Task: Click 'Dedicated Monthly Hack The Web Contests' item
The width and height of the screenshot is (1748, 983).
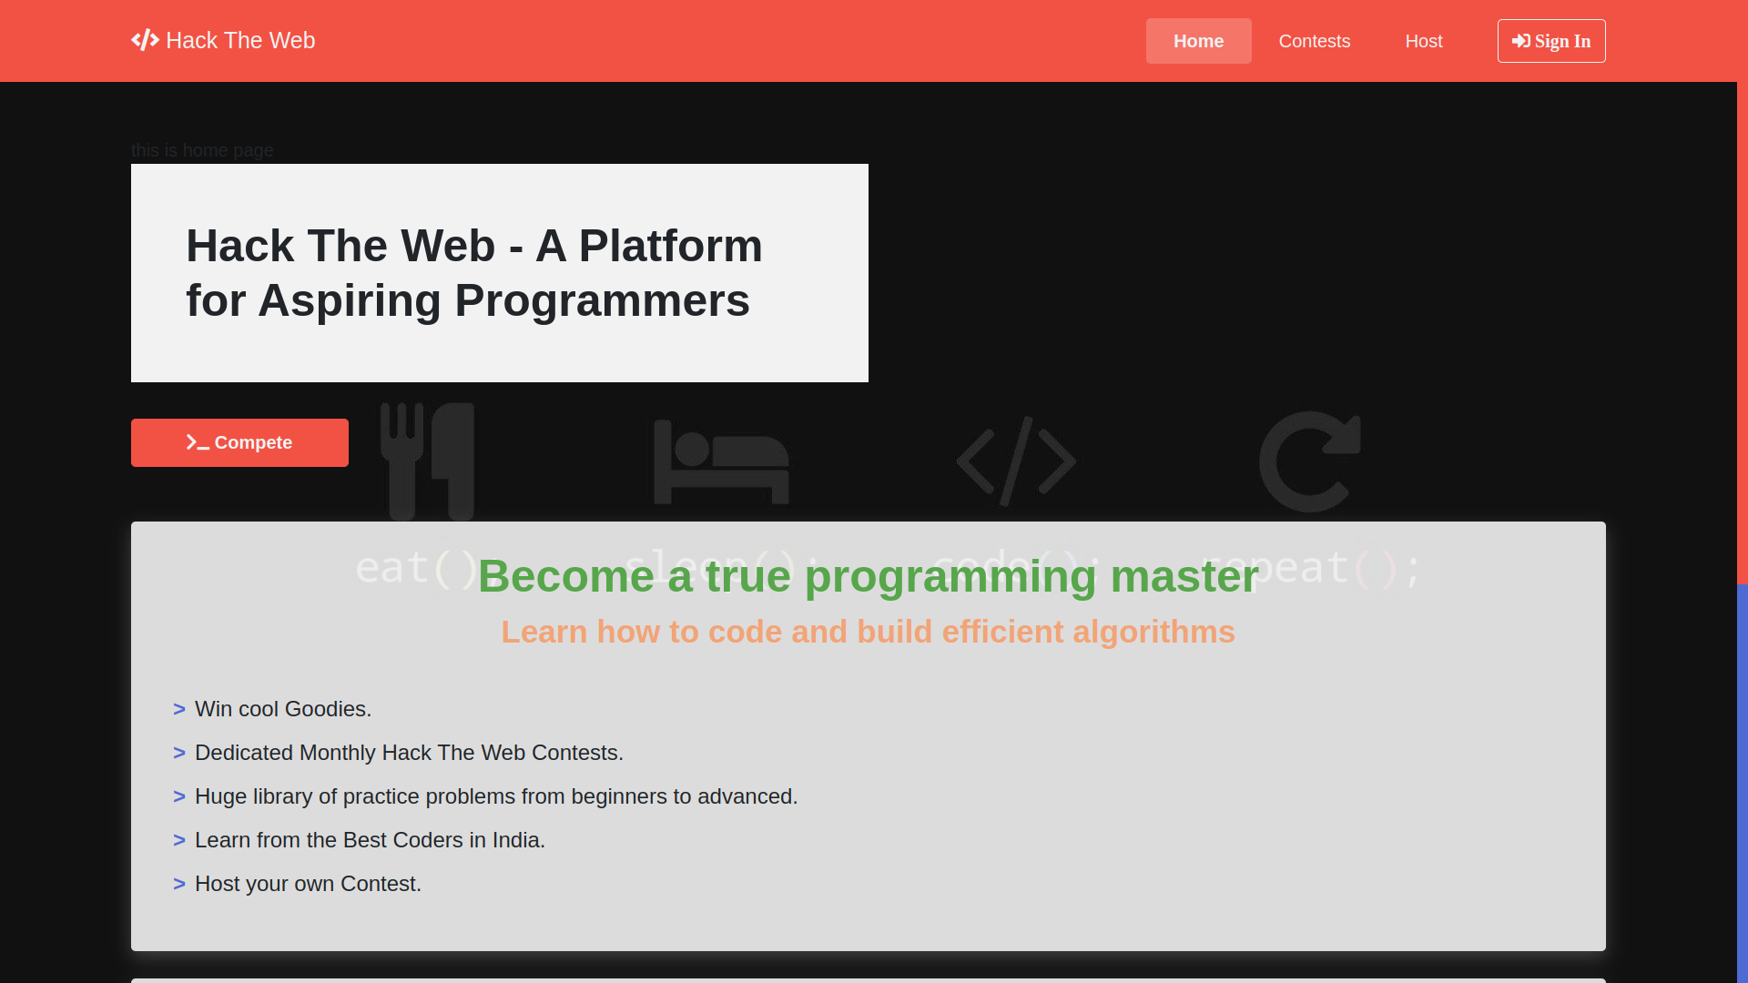Action: [409, 753]
